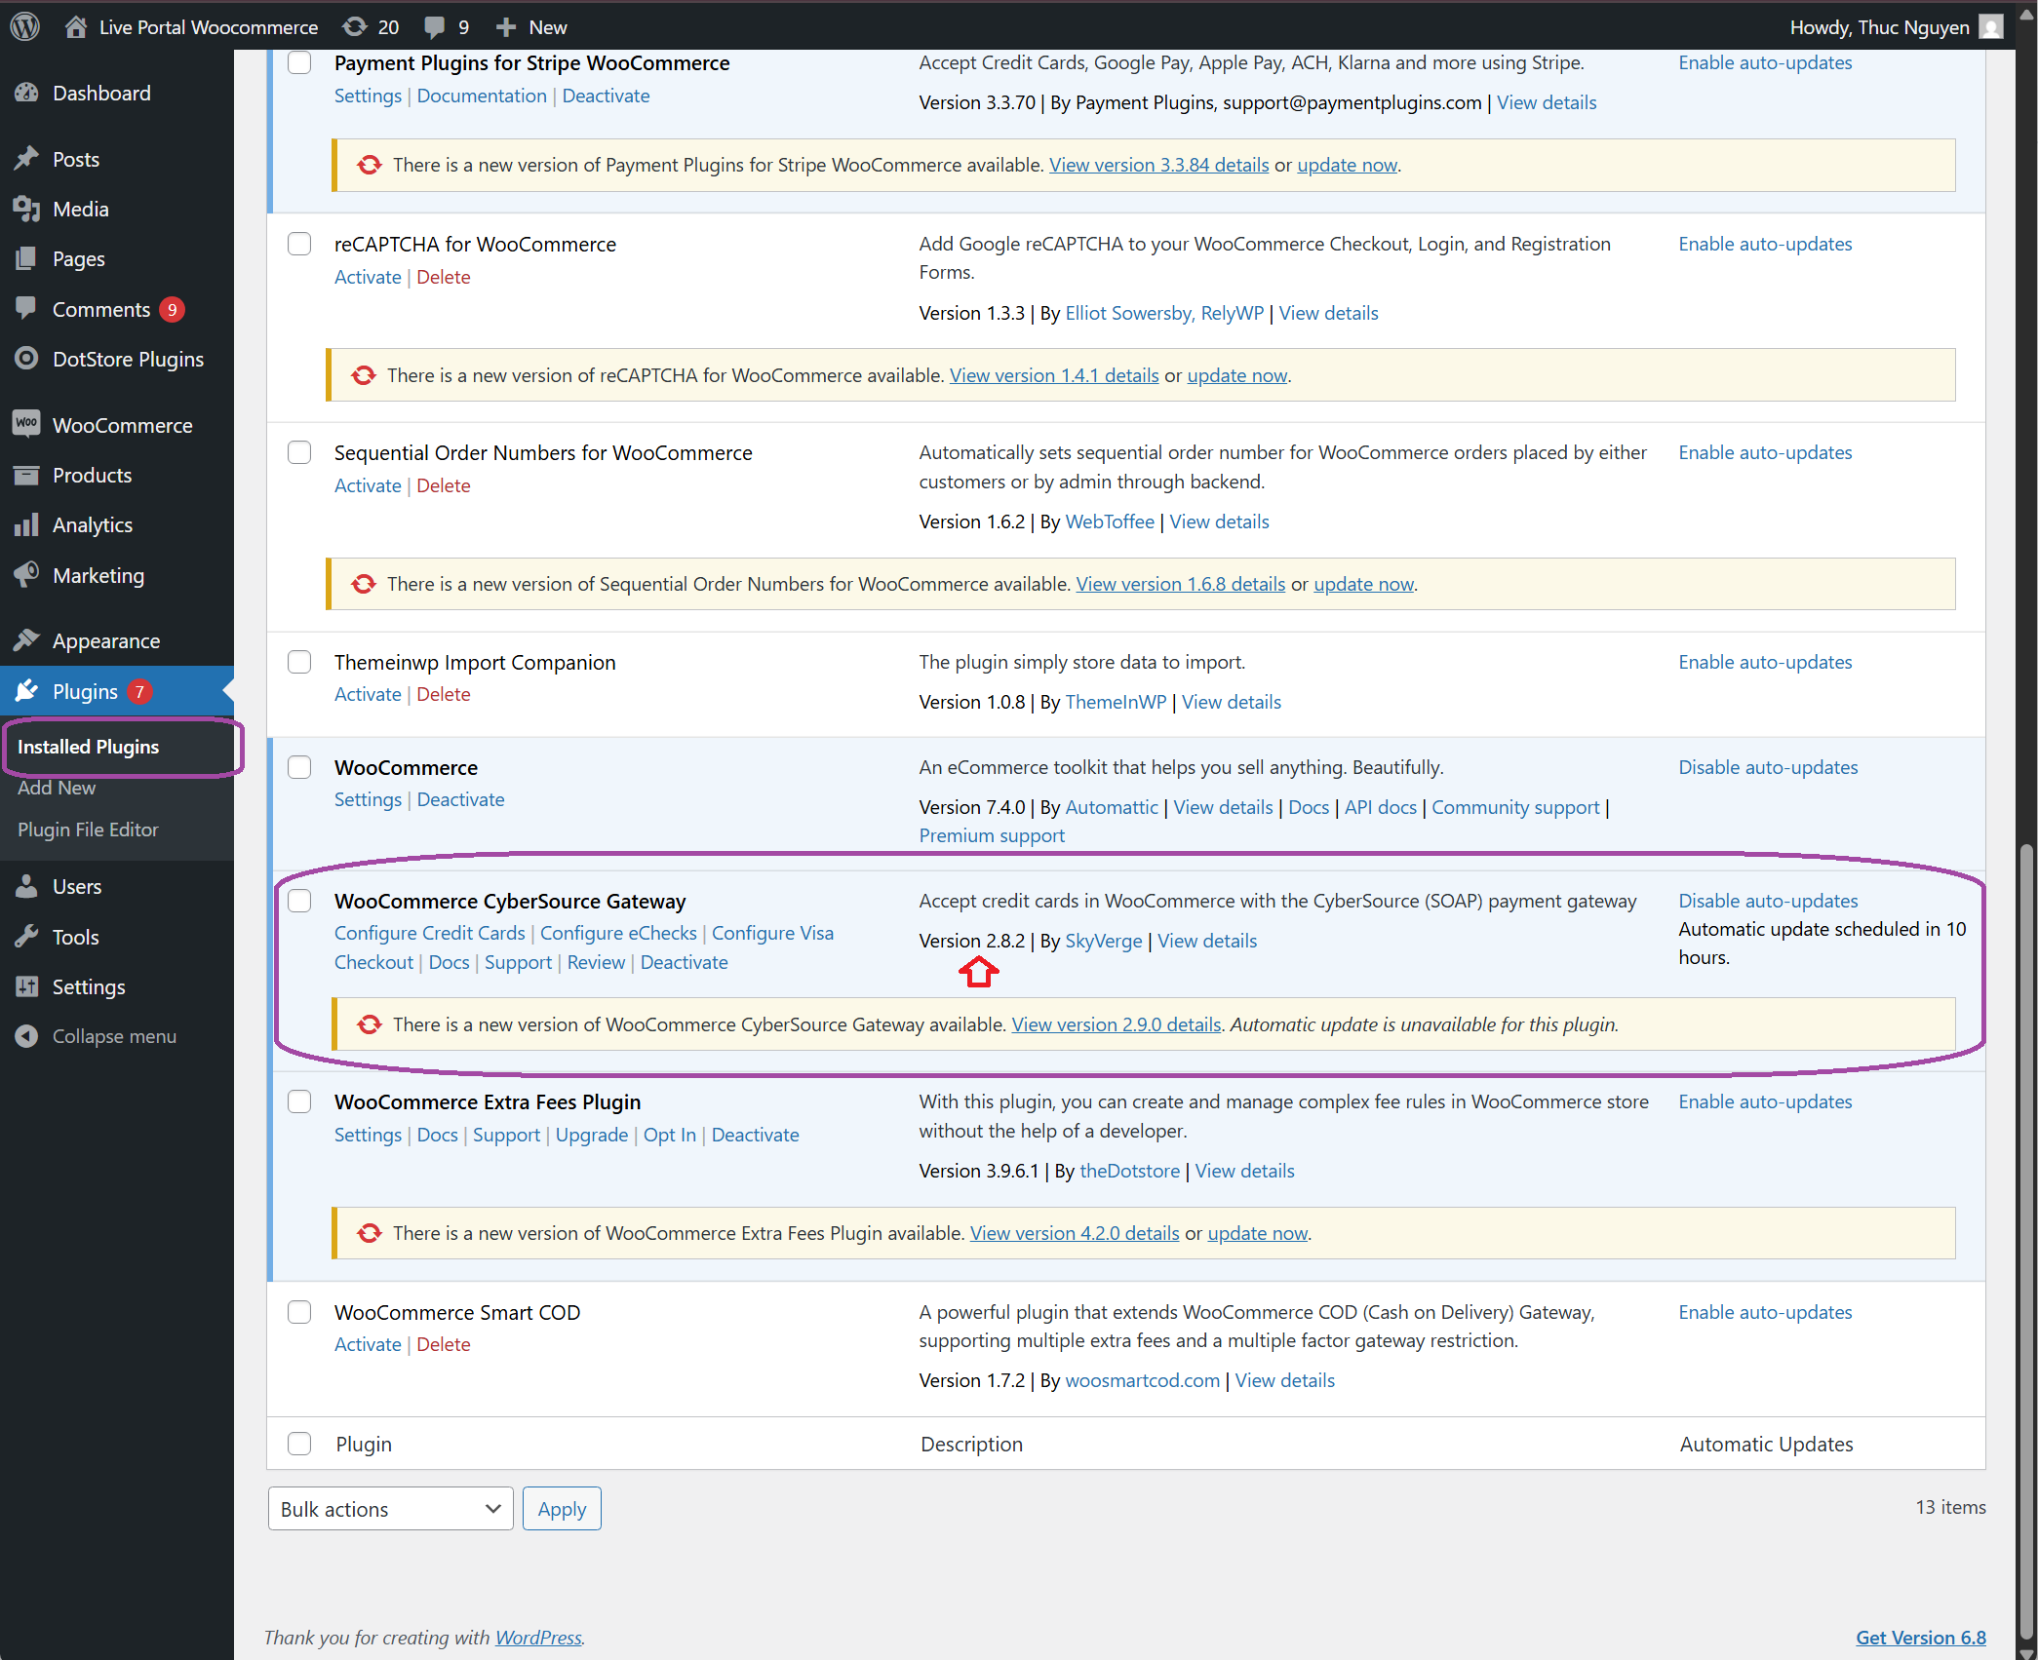Open Plugin File Editor submenu item
Screen dimensions: 2038x1660
click(88, 830)
